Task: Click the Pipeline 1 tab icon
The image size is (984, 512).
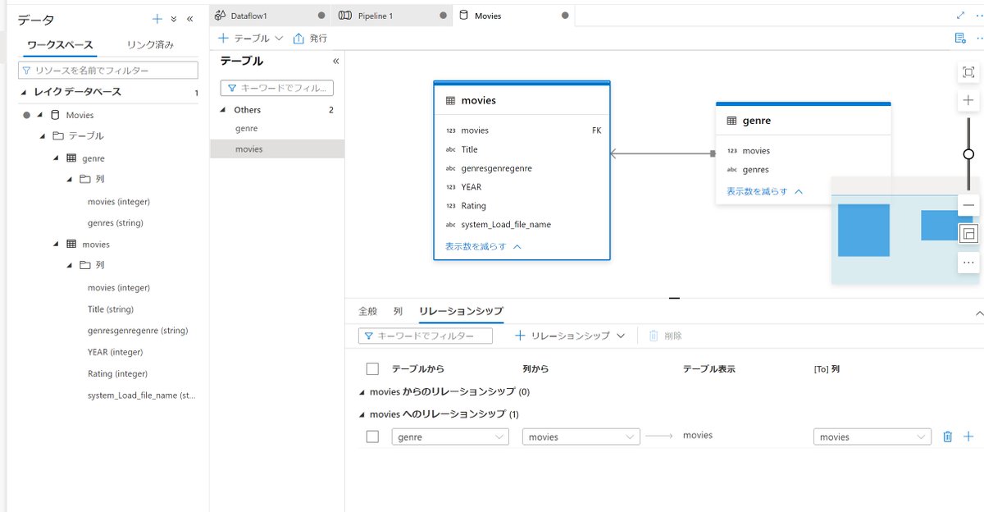Action: 345,16
